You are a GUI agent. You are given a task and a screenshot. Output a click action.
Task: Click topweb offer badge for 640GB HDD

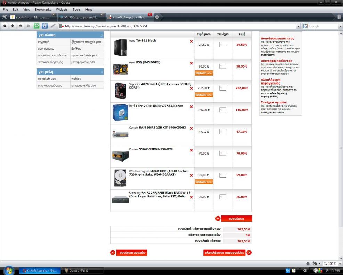pos(204,182)
